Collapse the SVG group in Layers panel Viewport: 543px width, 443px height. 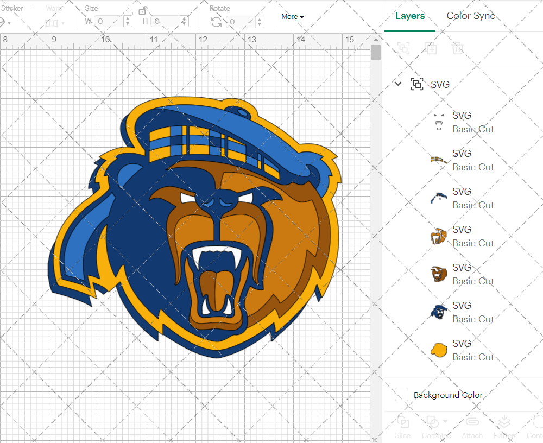coord(398,84)
